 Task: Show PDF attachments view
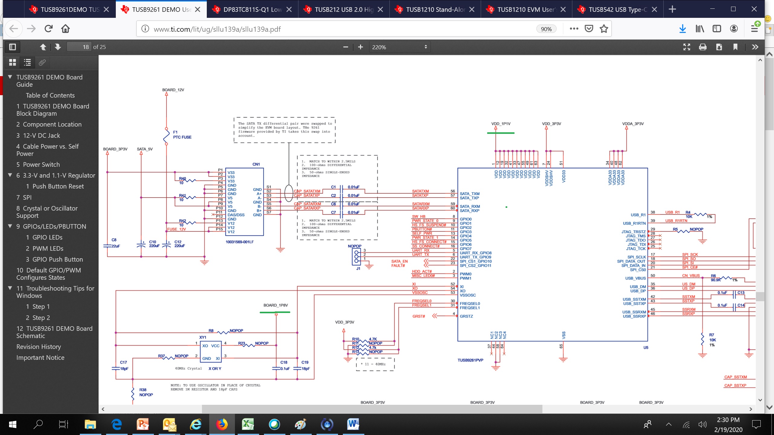pos(42,63)
